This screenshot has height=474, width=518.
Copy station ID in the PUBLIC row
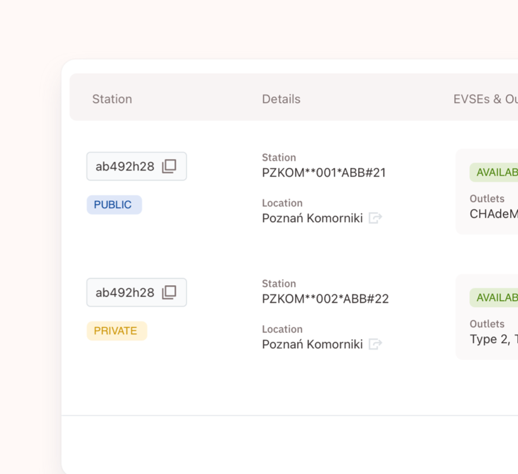(169, 166)
